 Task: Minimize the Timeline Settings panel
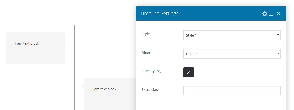pyautogui.click(x=271, y=14)
